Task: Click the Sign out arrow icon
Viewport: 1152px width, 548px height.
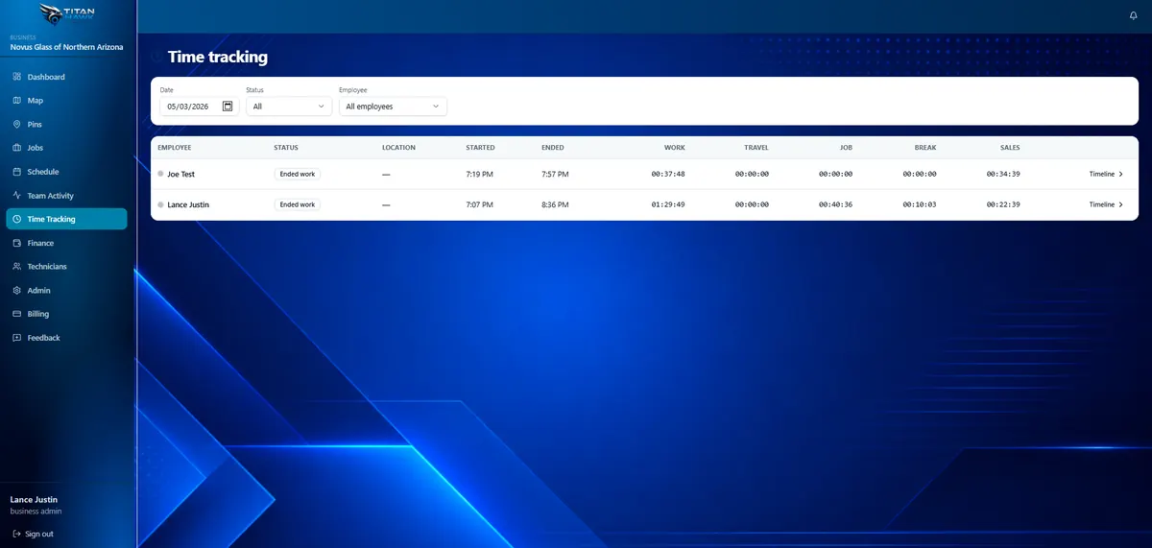Action: tap(17, 534)
